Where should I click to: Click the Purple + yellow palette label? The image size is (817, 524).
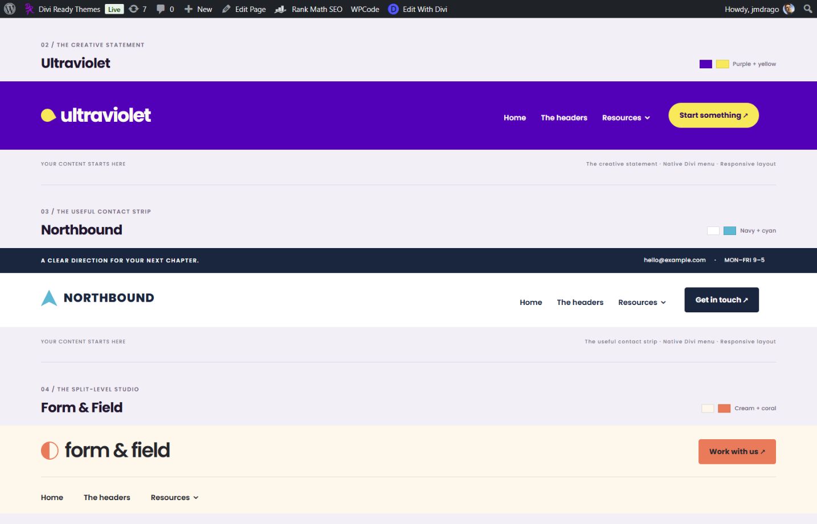(x=754, y=64)
